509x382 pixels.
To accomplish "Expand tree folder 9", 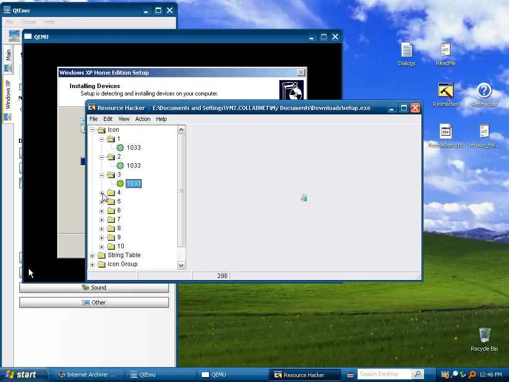I will click(x=101, y=238).
